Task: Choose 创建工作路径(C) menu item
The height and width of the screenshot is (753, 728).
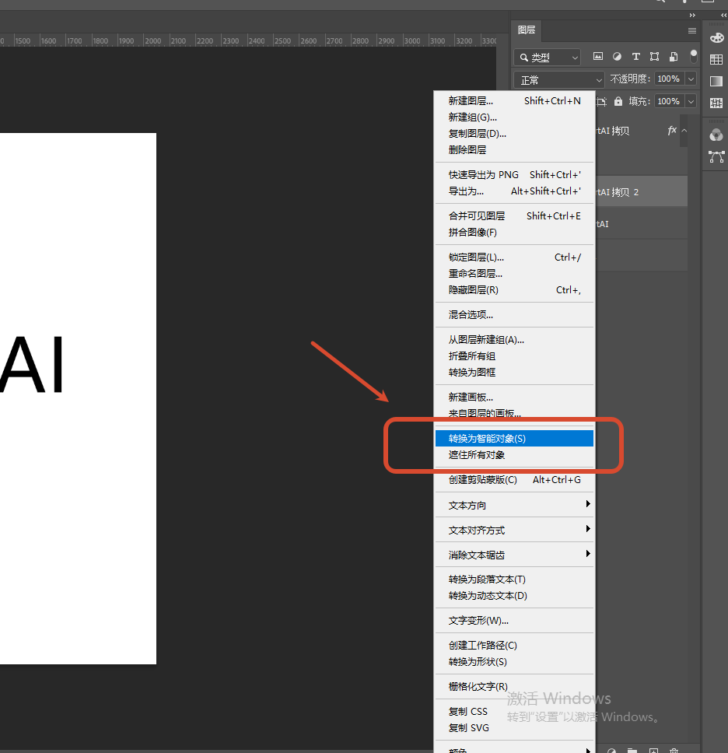Action: (514, 646)
